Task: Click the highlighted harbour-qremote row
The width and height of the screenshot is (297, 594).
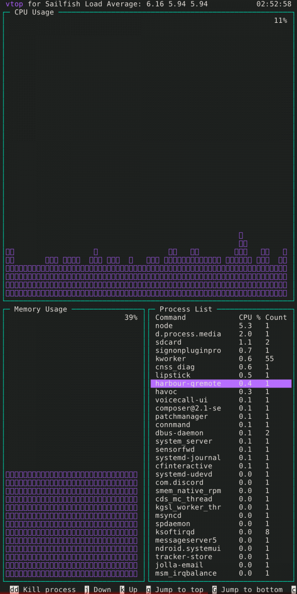Action: (x=221, y=384)
